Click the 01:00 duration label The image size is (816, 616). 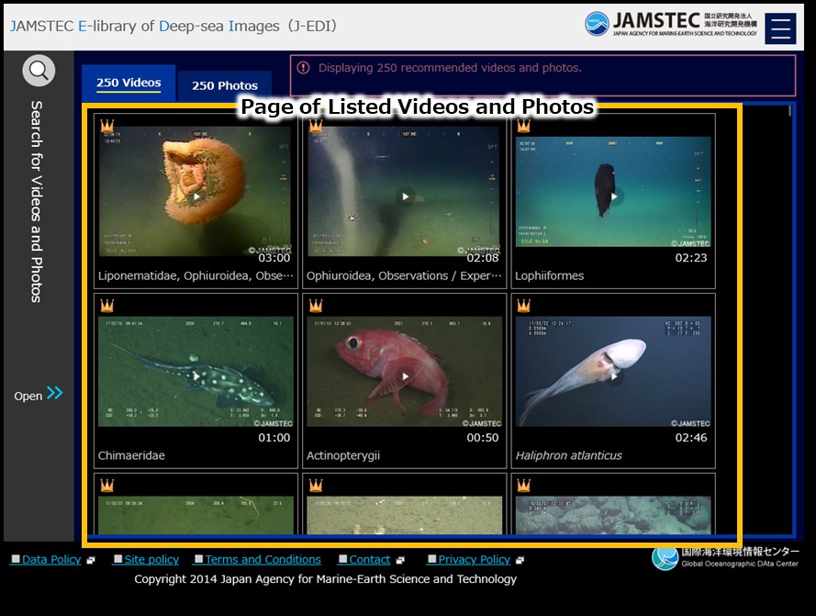coord(274,438)
